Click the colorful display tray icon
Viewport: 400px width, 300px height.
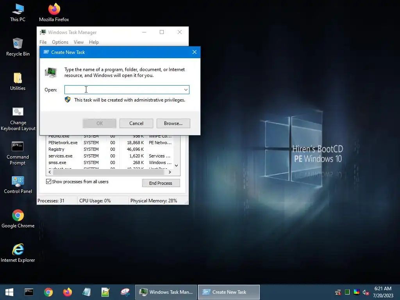pyautogui.click(x=357, y=292)
